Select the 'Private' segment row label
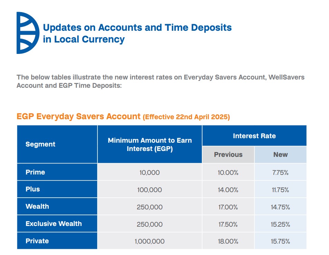The height and width of the screenshot is (255, 329). (37, 241)
